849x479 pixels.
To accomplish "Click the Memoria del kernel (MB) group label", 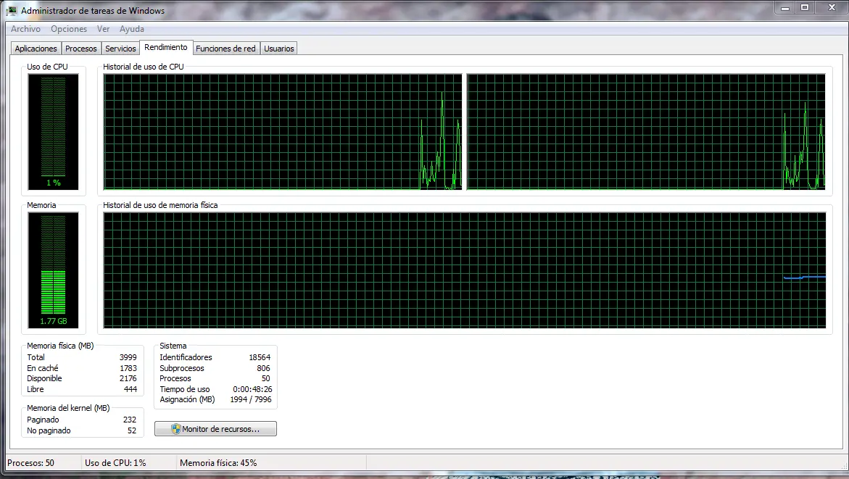I will pyautogui.click(x=68, y=408).
